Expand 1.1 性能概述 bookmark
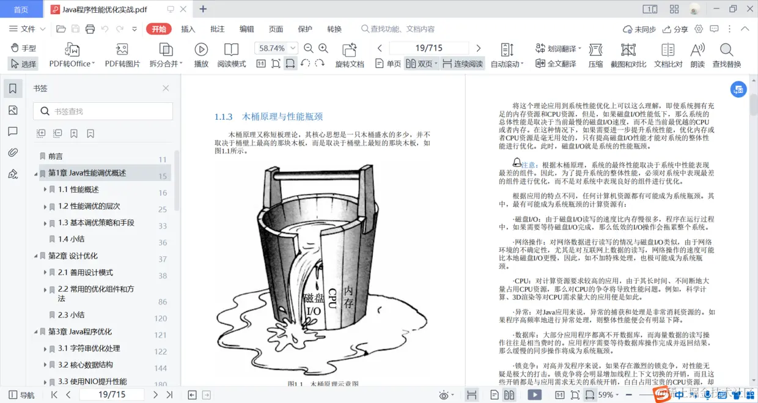Viewport: 758px width, 403px height. 45,190
